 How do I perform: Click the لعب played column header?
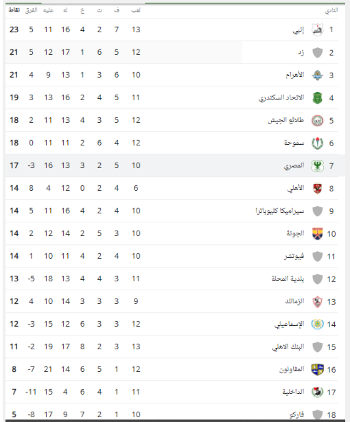click(136, 10)
